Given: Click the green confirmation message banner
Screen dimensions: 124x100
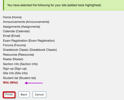Looking at the screenshot, I should tap(63, 5).
